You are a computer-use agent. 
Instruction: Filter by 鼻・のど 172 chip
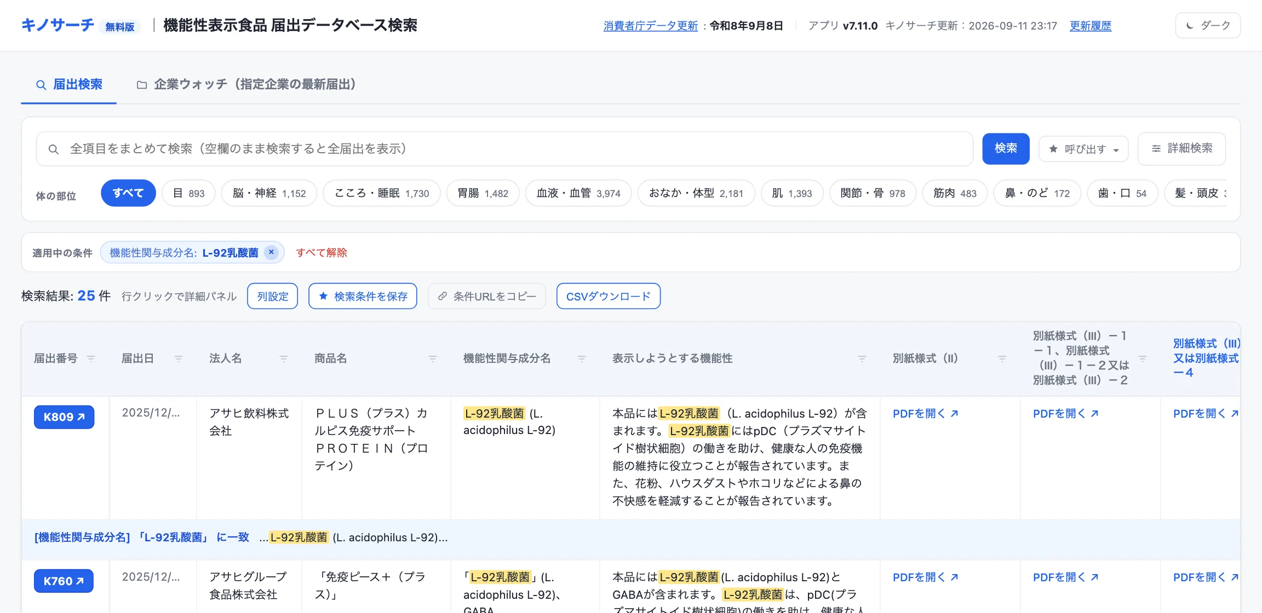tap(1037, 193)
